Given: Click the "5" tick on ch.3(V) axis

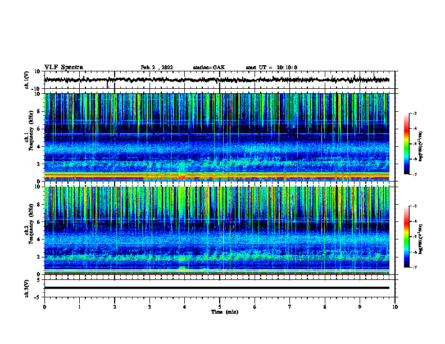Looking at the screenshot, I should pos(39,280).
